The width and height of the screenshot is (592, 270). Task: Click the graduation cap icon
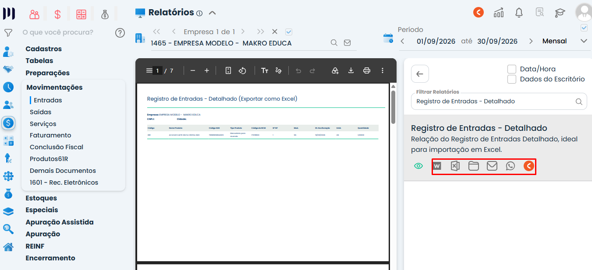coord(560,13)
